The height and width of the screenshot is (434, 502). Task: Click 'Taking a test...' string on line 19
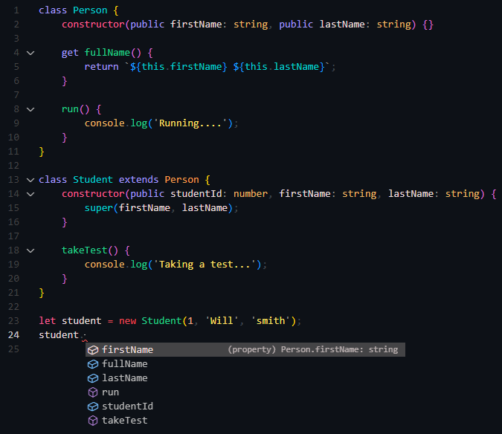205,264
